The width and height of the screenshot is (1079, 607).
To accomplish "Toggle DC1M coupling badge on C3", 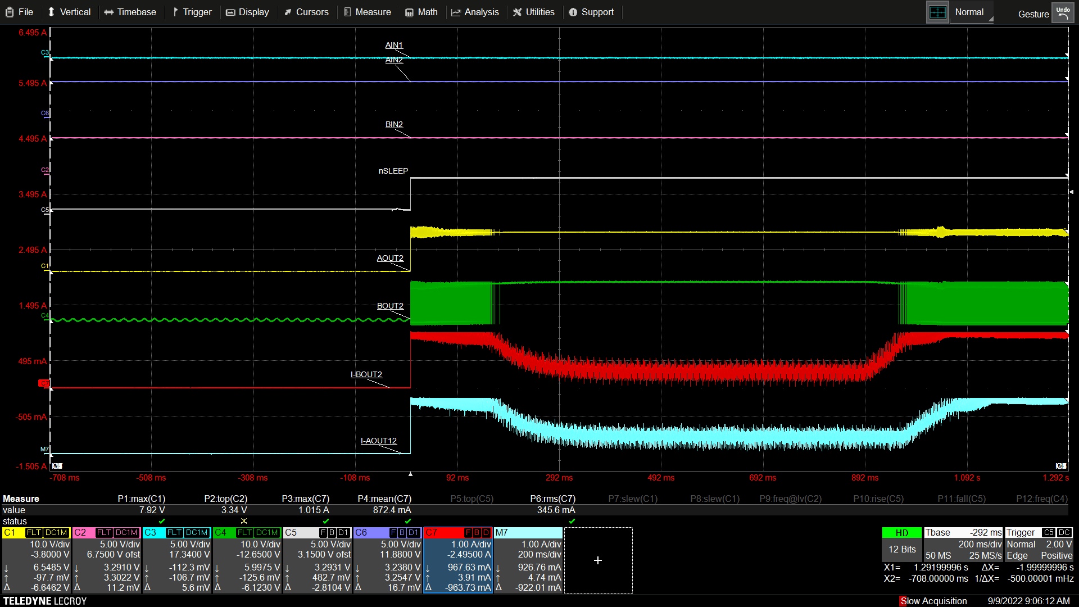I will click(x=196, y=532).
